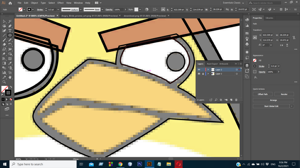
Task: Open Effect menu
Action: 60,3
